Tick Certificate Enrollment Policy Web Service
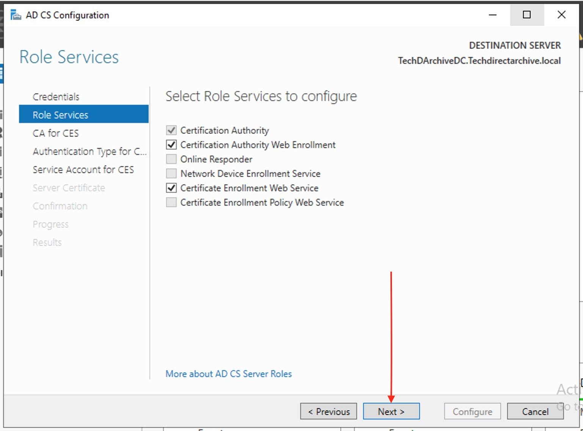This screenshot has height=431, width=583. pos(171,203)
